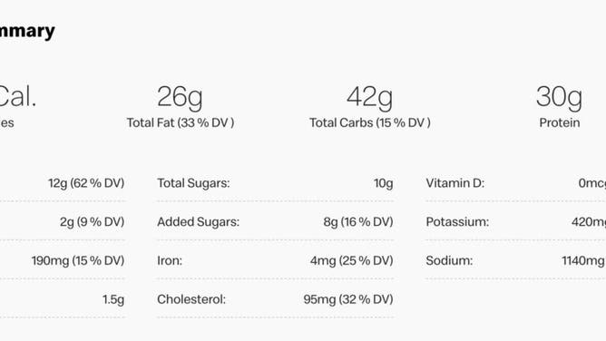Click the Iron row label
This screenshot has height=341, width=606.
(x=170, y=260)
